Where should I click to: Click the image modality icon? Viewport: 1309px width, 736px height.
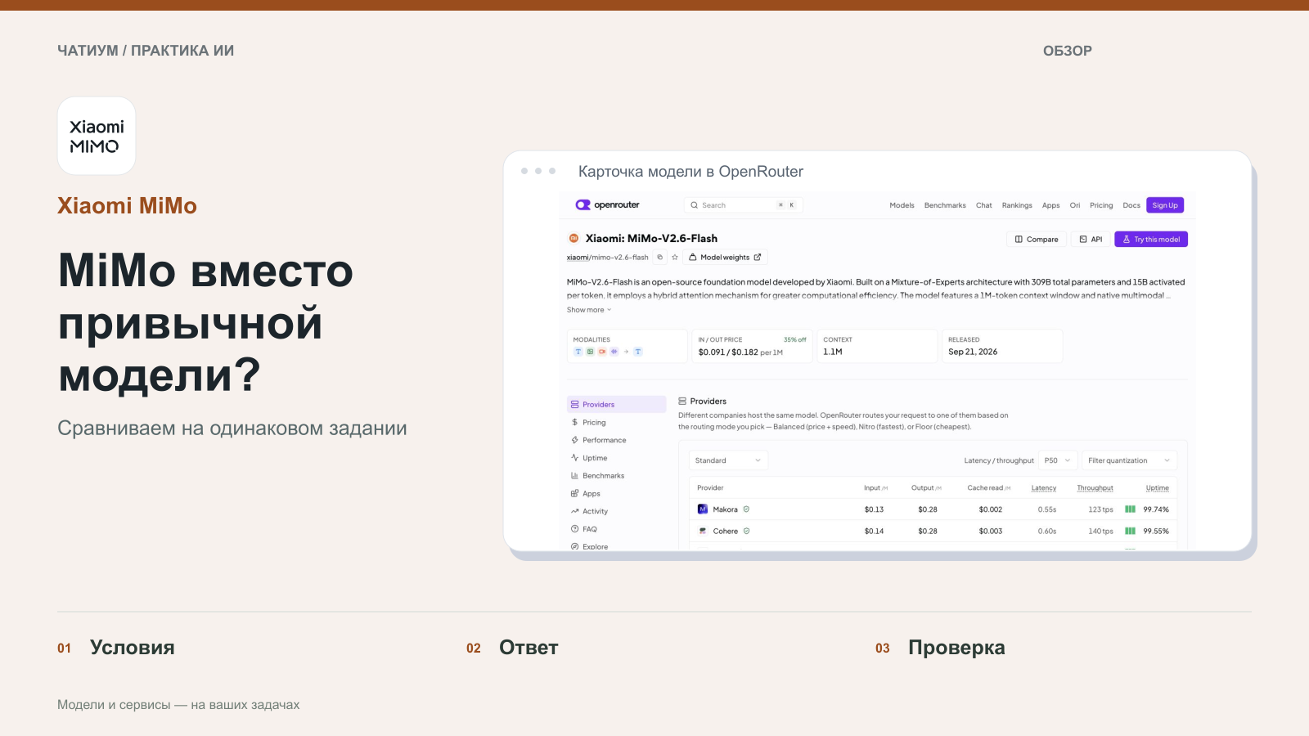pos(590,352)
